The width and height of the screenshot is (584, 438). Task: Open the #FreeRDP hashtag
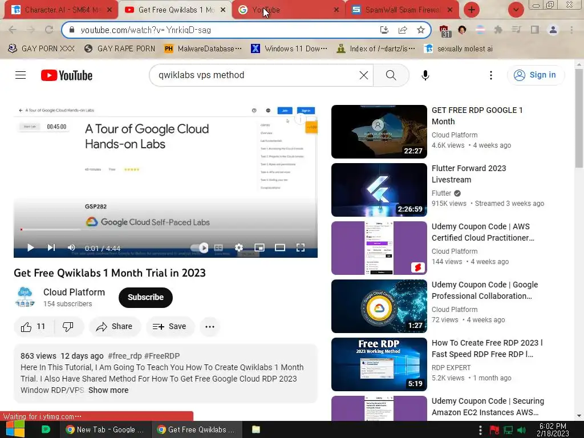(162, 356)
